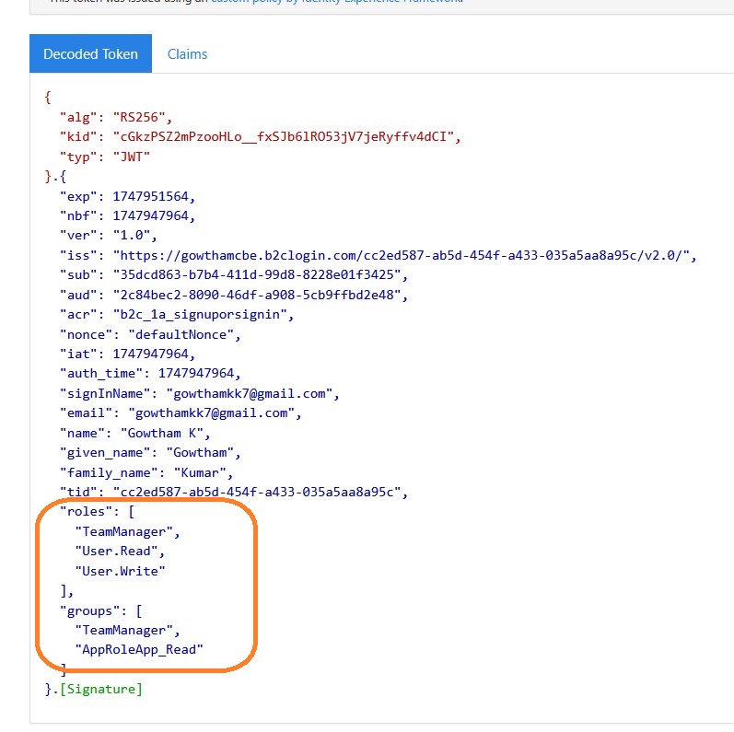Click "TeamManager" under roles
The image size is (734, 732).
[x=127, y=531]
